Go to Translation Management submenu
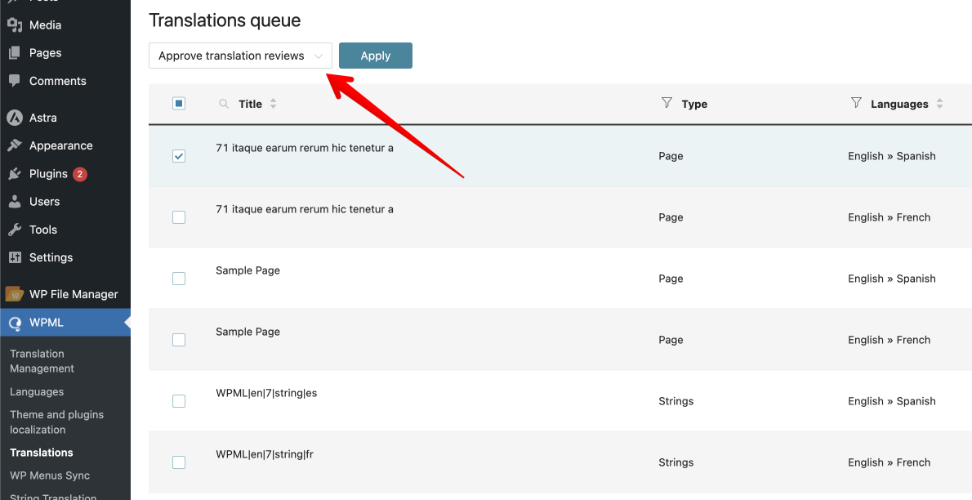The width and height of the screenshot is (972, 500). point(42,361)
